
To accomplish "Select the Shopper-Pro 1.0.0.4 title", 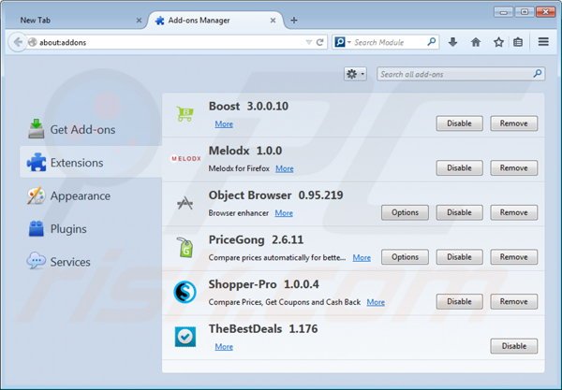I will click(x=264, y=284).
